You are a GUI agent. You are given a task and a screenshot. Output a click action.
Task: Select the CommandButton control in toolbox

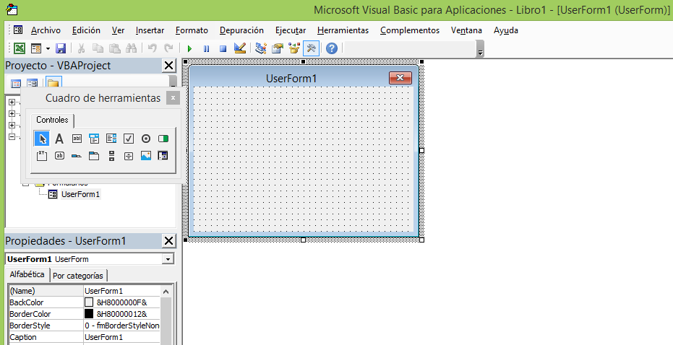point(59,156)
